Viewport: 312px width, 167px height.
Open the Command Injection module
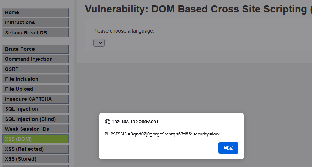35,59
